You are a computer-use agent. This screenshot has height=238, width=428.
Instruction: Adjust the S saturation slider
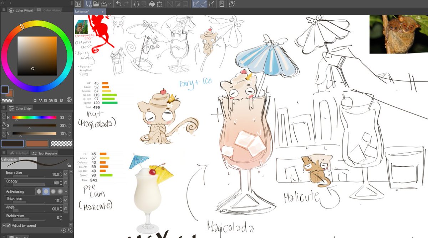point(34,126)
